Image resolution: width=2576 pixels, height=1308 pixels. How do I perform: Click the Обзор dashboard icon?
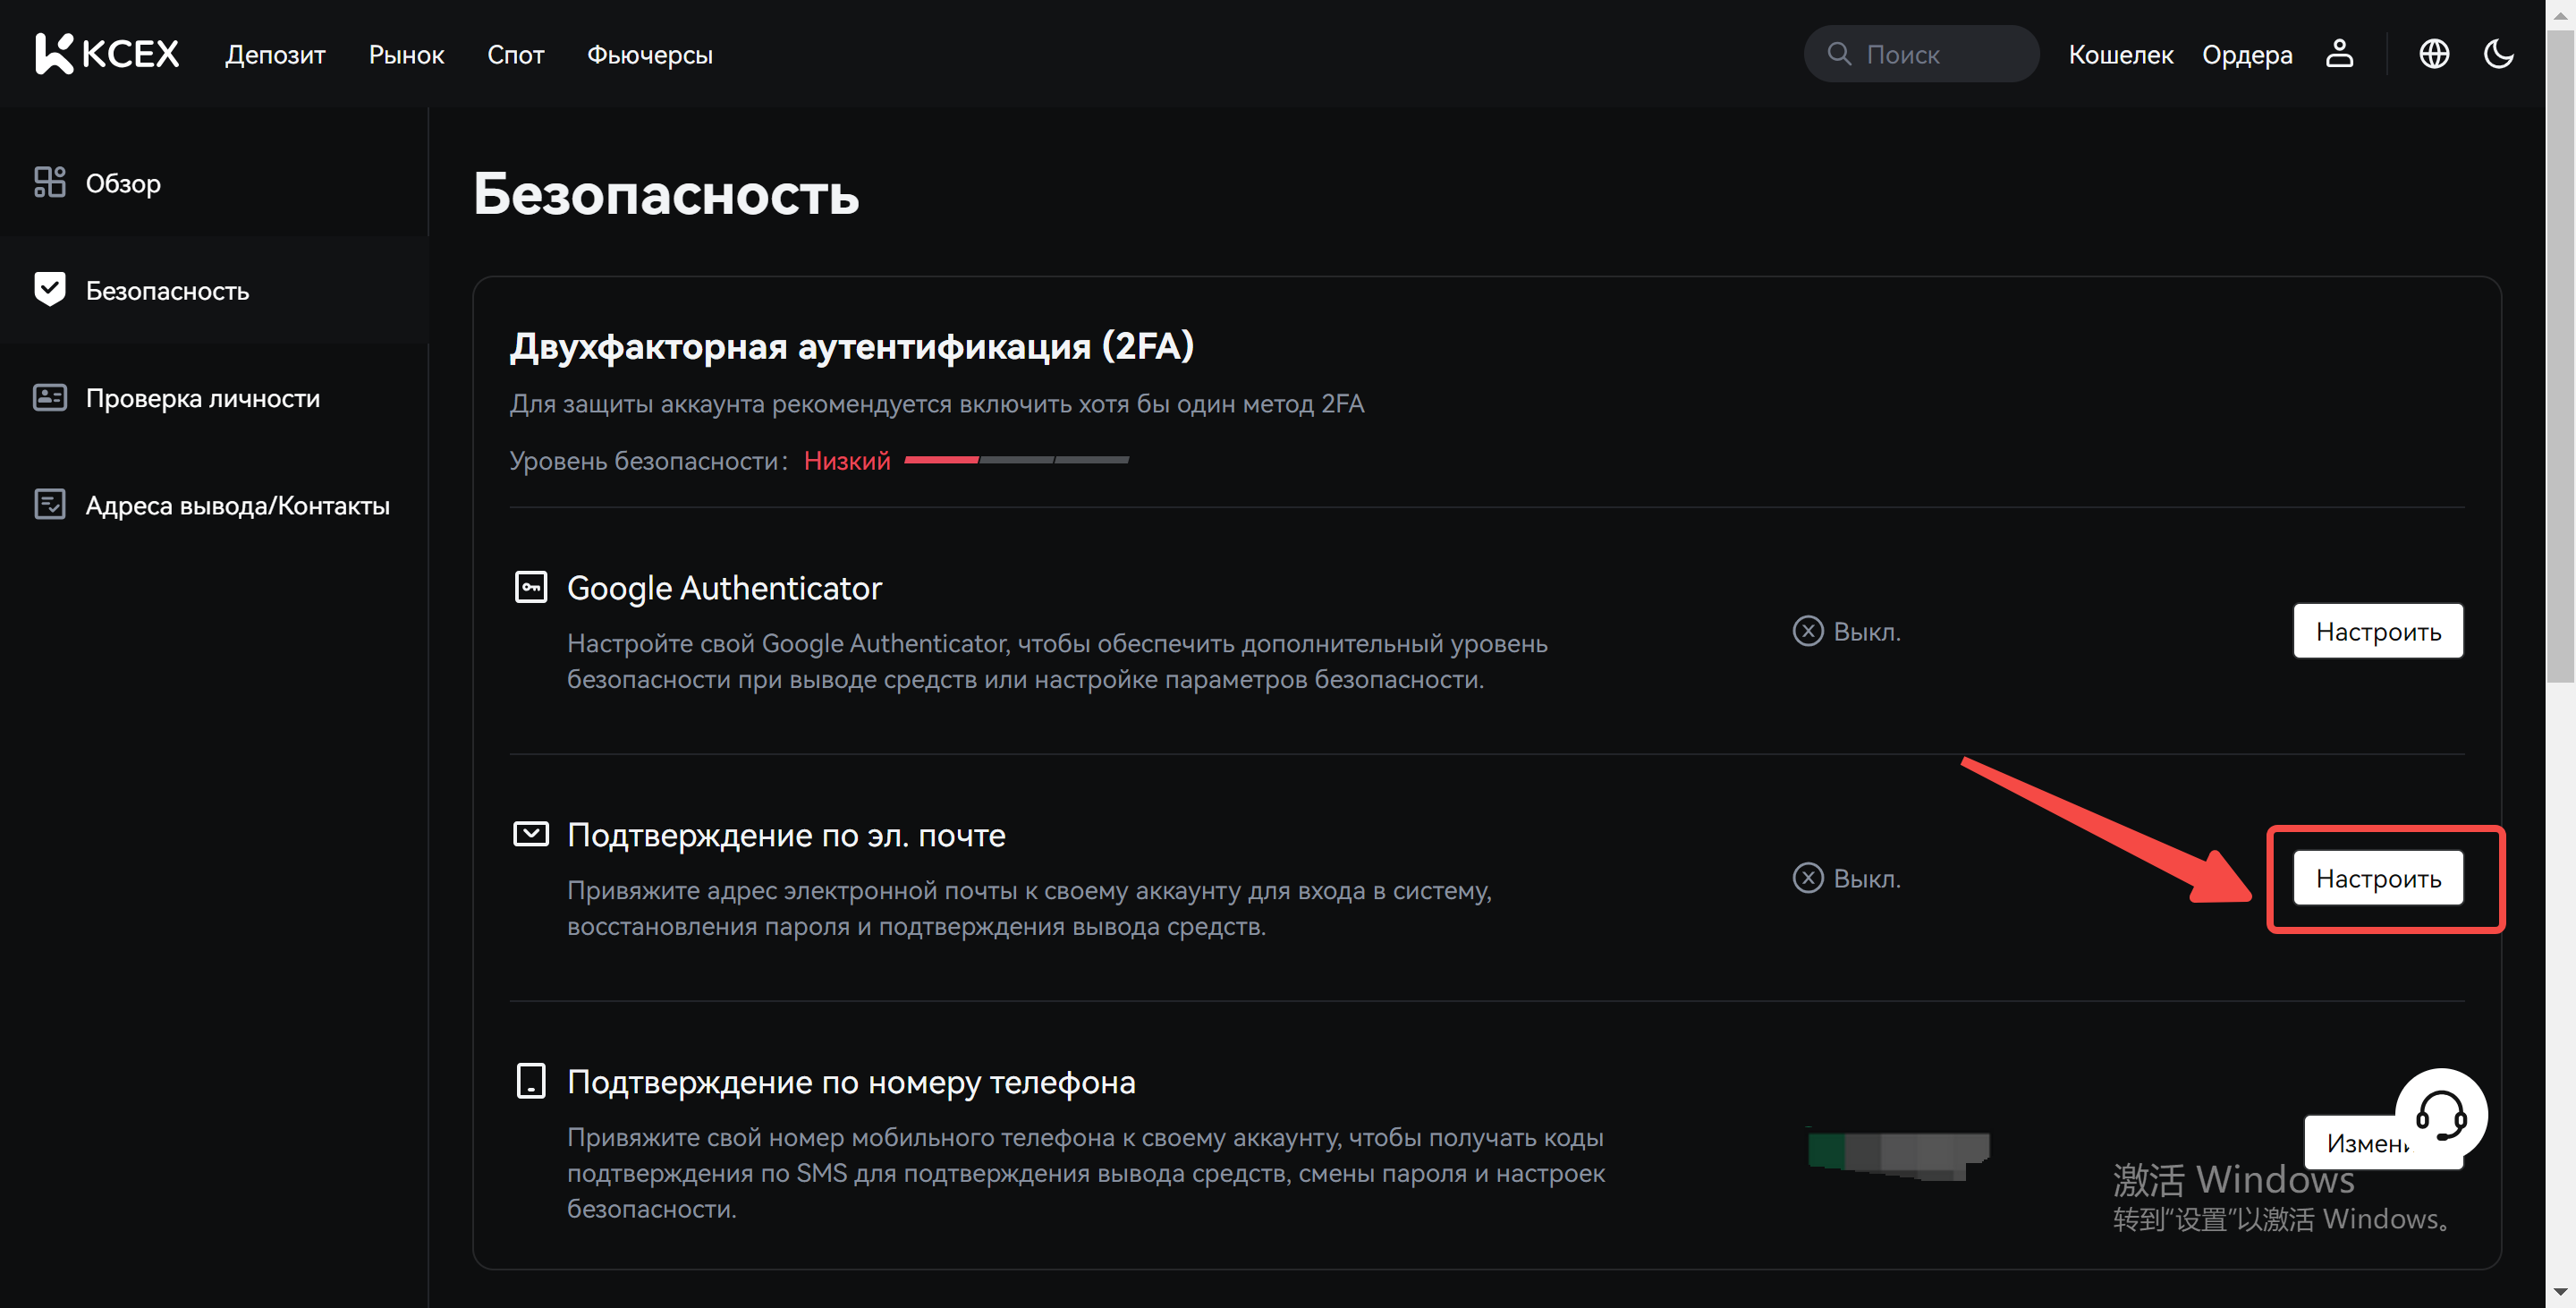(50, 183)
